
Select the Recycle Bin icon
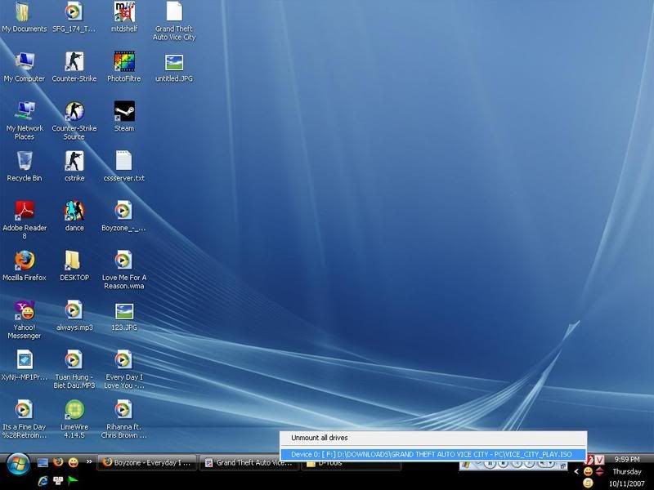tap(25, 167)
